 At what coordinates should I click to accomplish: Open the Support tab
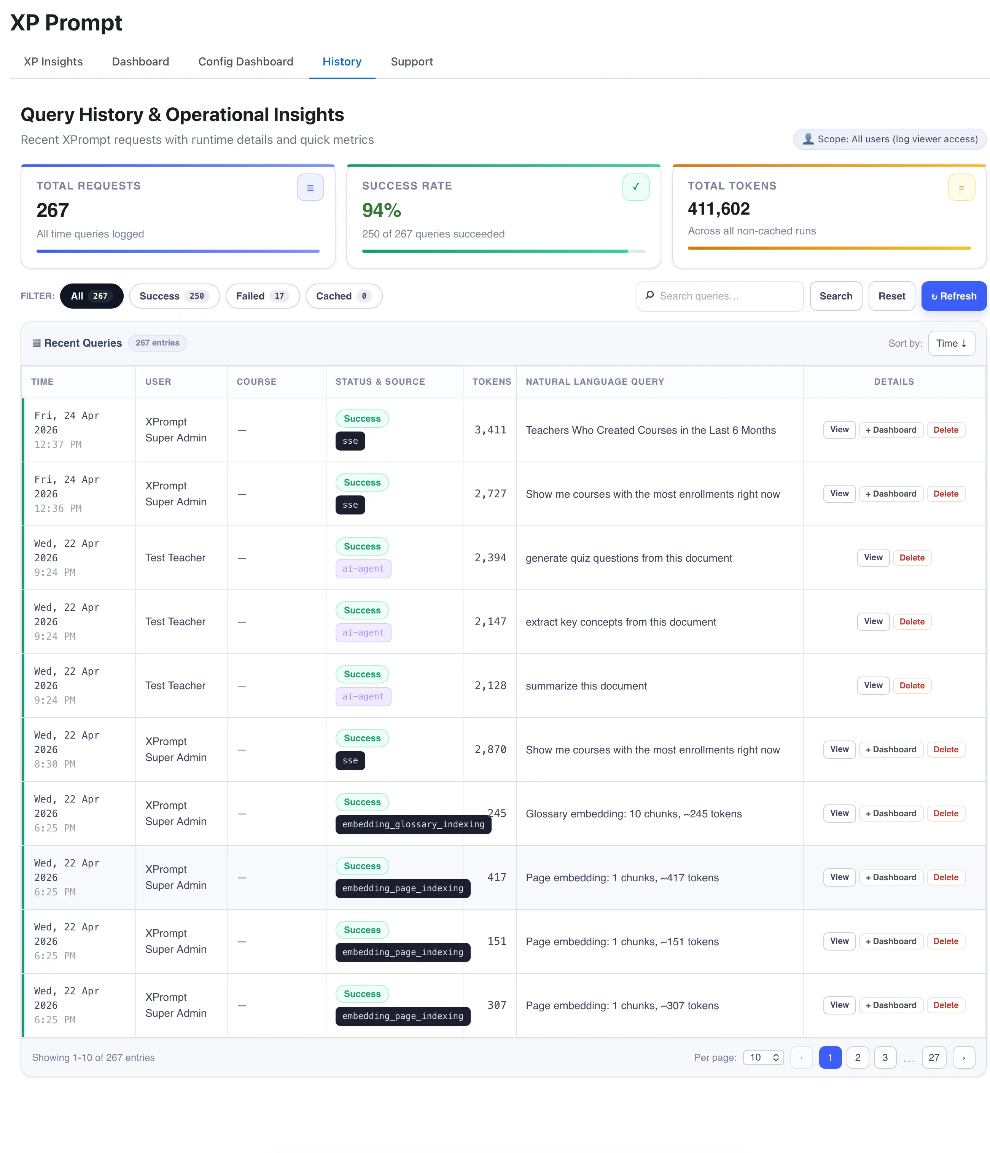pyautogui.click(x=411, y=62)
